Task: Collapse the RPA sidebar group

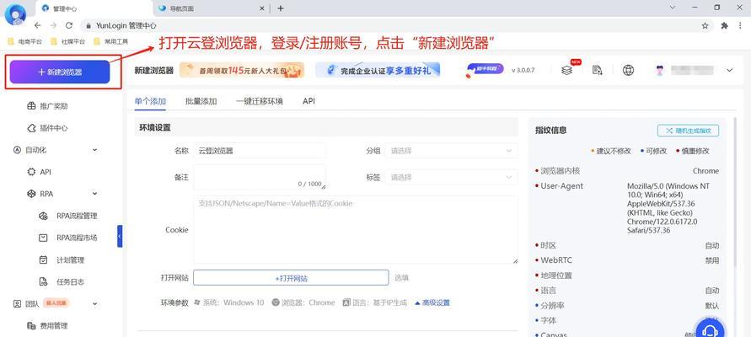Action: coord(95,194)
